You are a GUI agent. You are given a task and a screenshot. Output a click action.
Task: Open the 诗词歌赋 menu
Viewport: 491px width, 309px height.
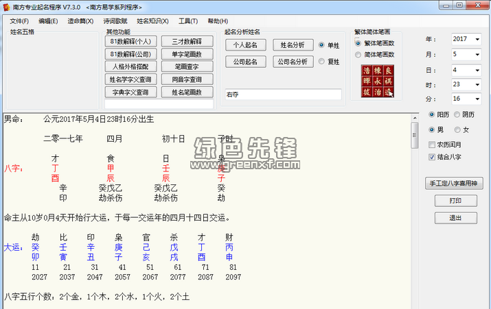click(115, 21)
